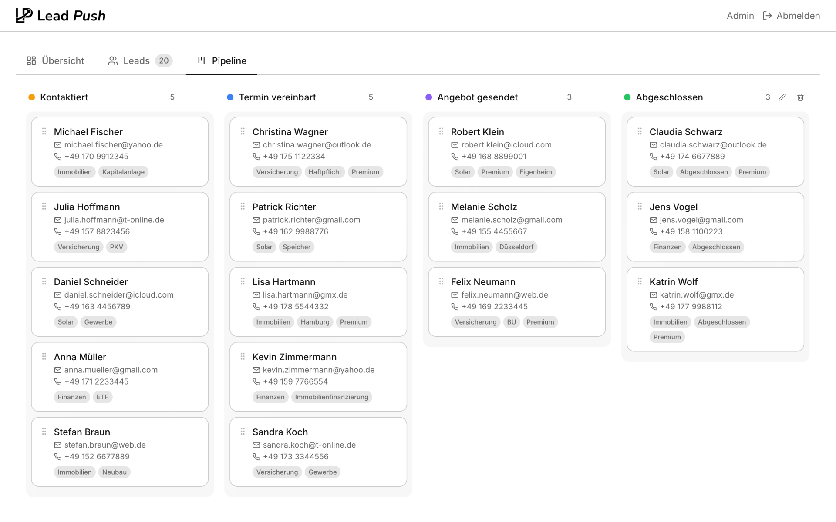836x522 pixels.
Task: Click the Admin label in header
Action: pyautogui.click(x=740, y=16)
